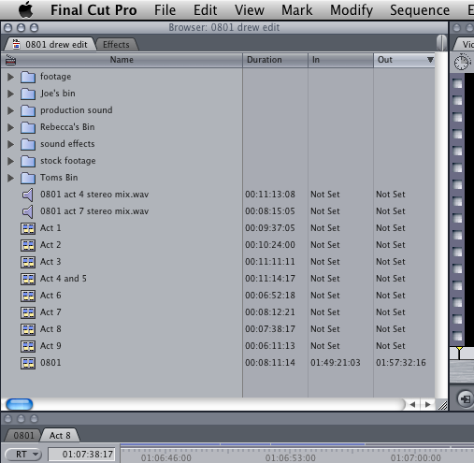
Task: Open the Sequence menu
Action: tap(420, 10)
